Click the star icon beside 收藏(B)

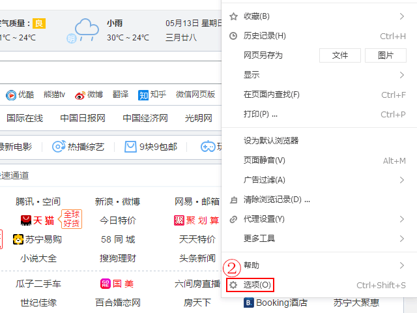233,16
